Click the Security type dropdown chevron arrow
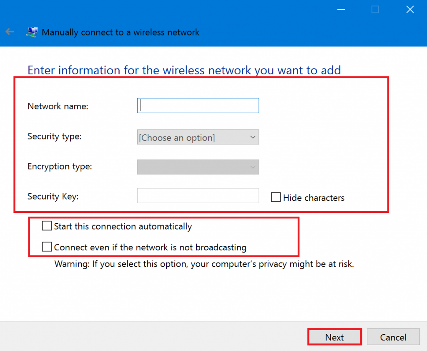427x351 pixels. point(253,137)
